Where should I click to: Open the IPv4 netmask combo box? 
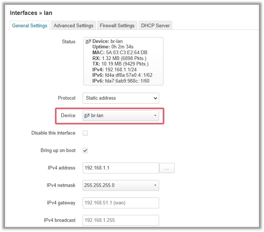(x=121, y=185)
